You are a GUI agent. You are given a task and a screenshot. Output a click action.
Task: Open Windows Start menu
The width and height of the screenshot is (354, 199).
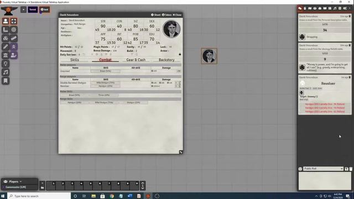coord(3,196)
